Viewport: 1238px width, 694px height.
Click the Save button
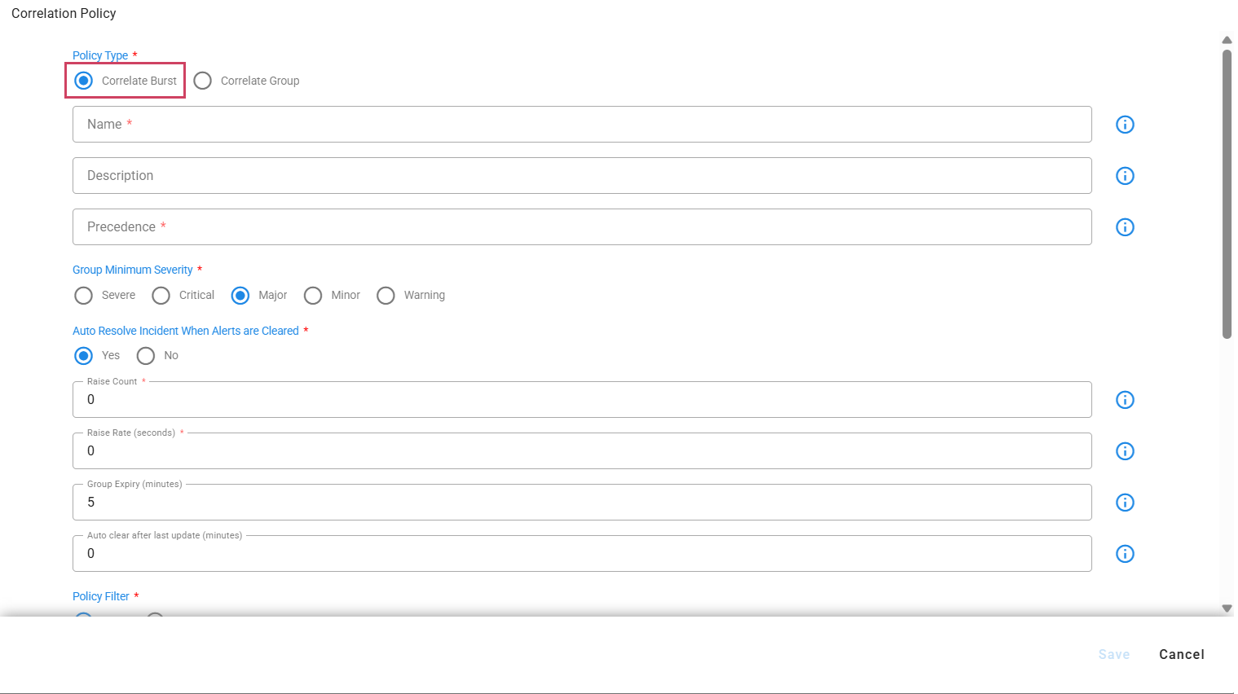coord(1113,654)
